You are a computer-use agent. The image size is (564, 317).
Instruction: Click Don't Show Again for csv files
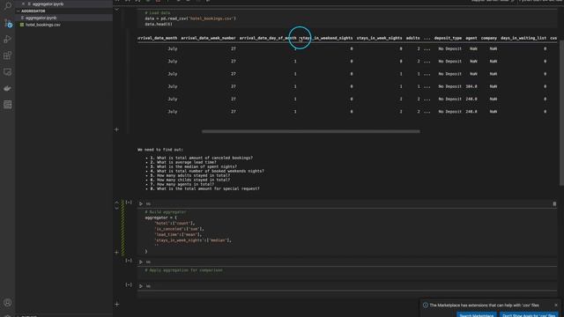[529, 315]
